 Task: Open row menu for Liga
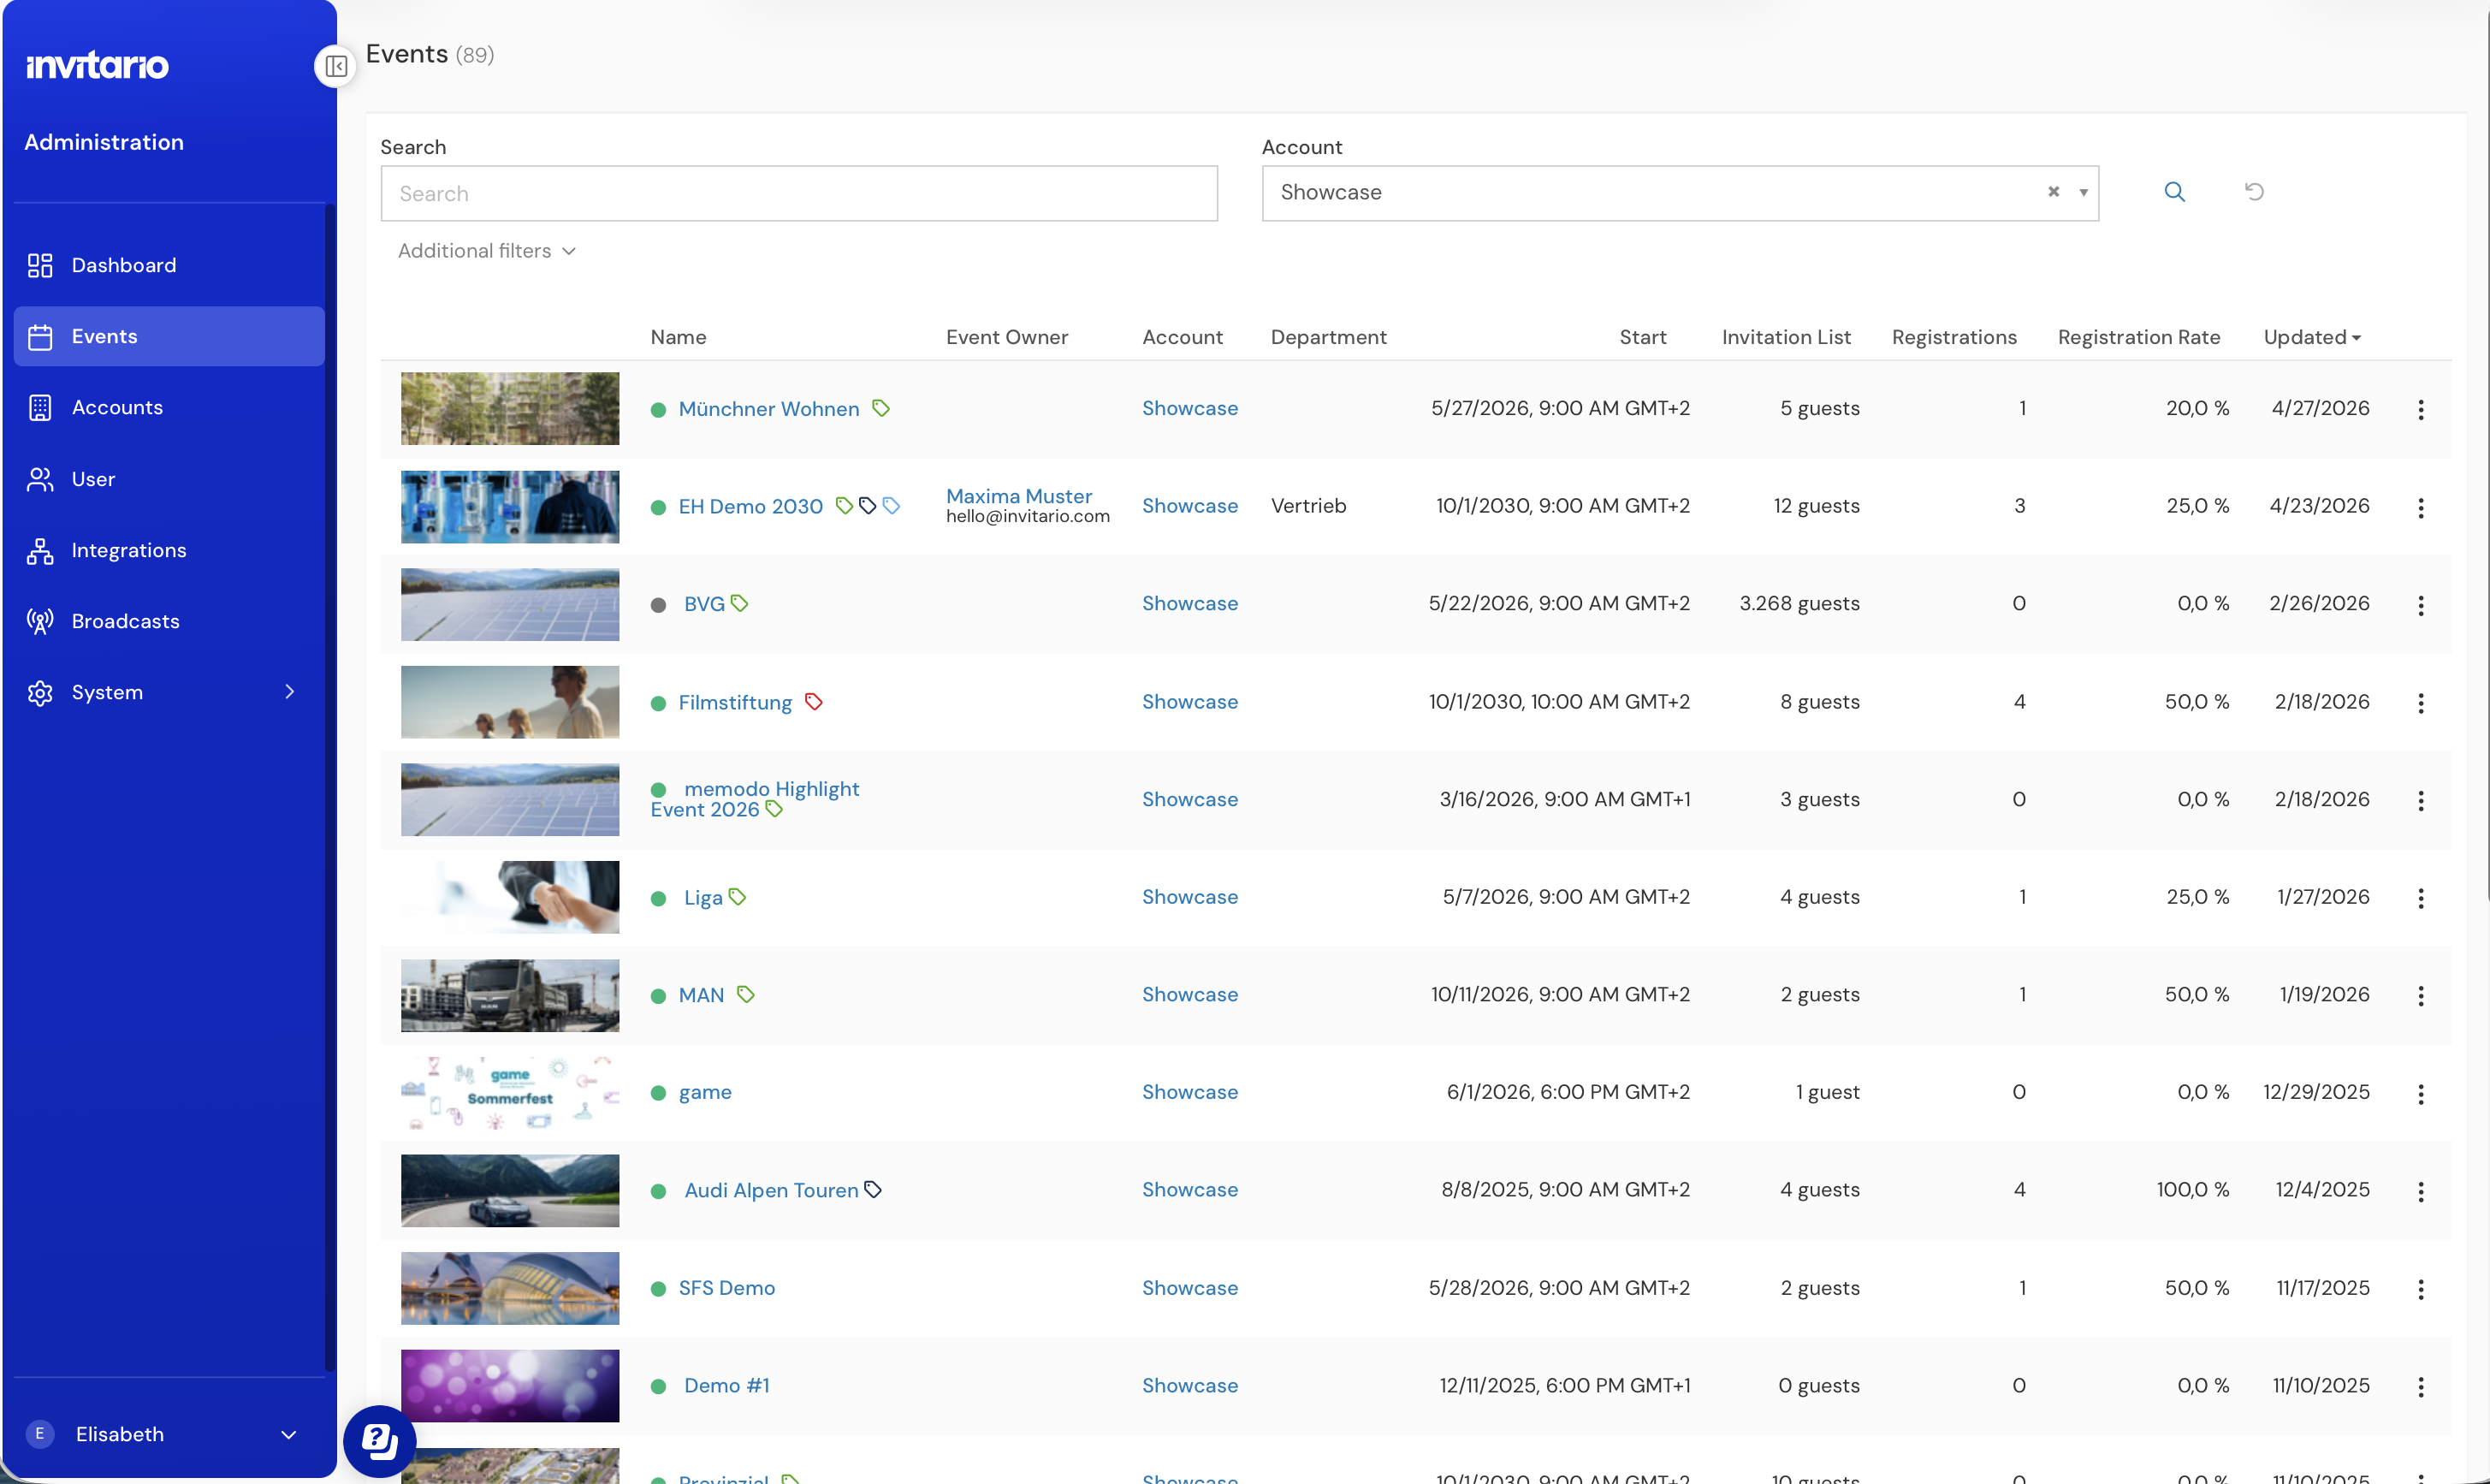tap(2421, 898)
